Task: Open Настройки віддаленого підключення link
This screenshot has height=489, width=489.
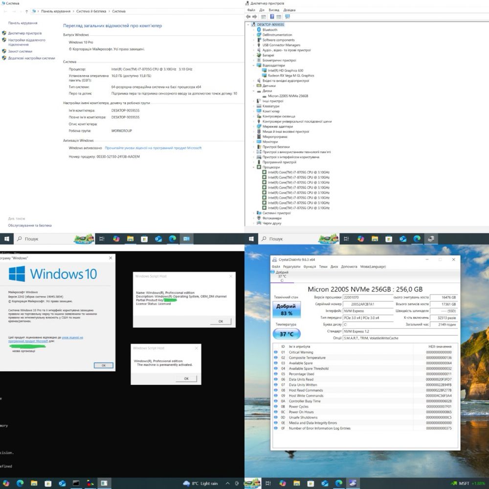Action: tap(26, 42)
